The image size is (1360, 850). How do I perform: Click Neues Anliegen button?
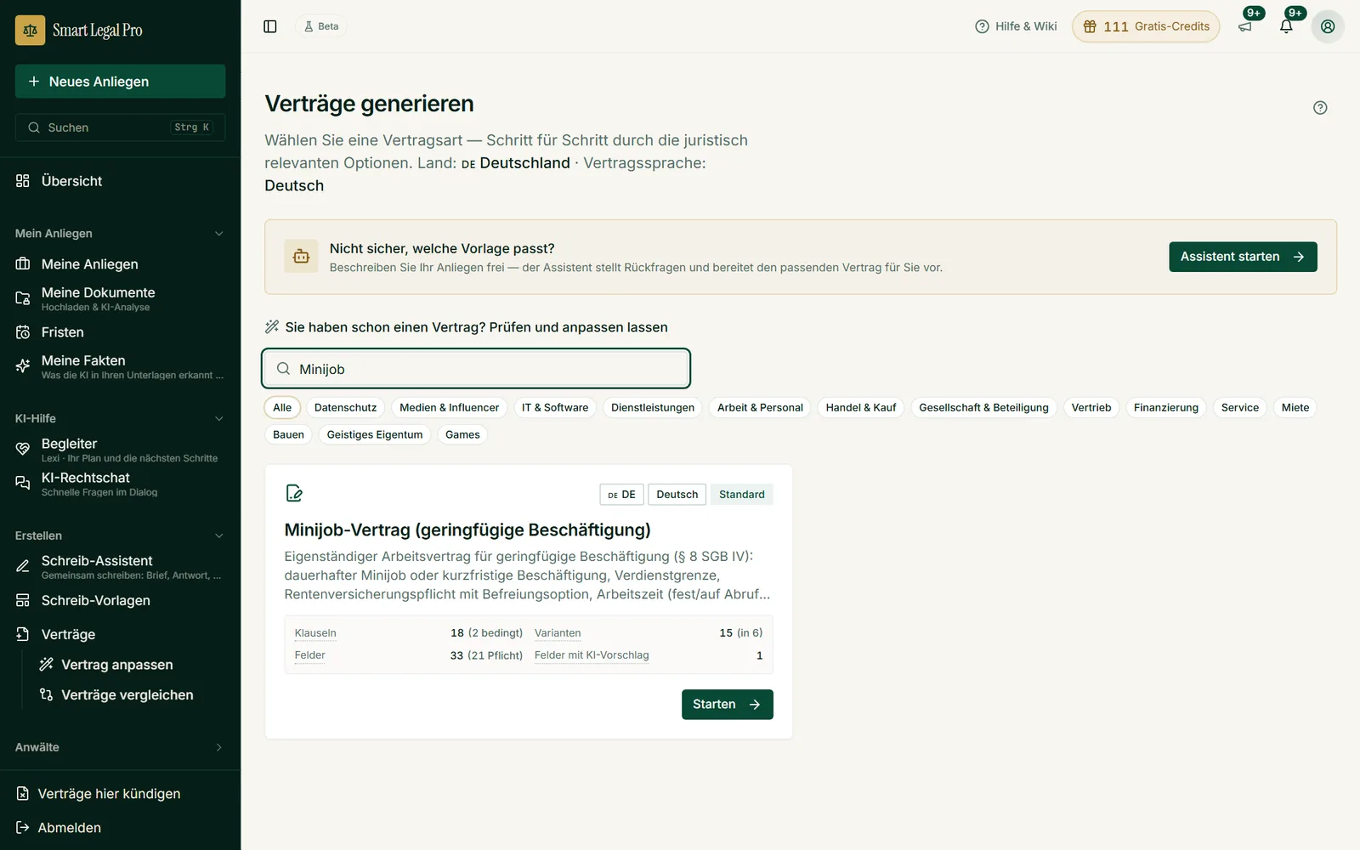pyautogui.click(x=120, y=82)
